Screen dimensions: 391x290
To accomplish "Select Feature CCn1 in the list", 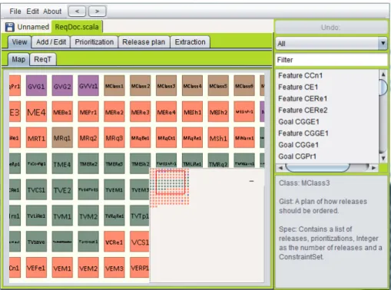I will point(326,76).
